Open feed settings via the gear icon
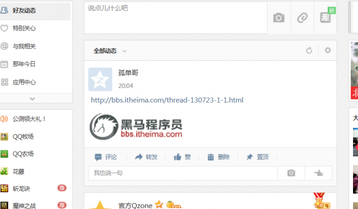 328,50
